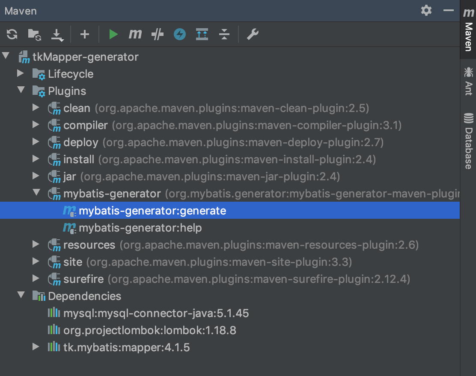Collapse the mybatis-generator plugin

tap(36, 192)
